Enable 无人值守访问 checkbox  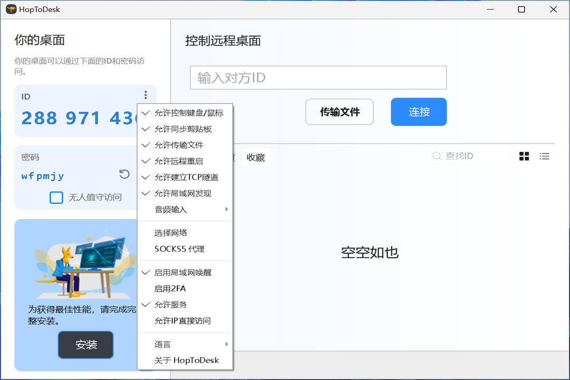coord(56,197)
